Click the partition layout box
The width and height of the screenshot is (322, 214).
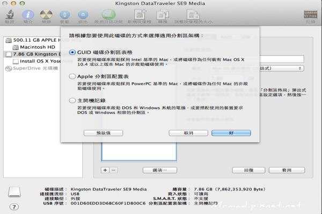point(139,151)
